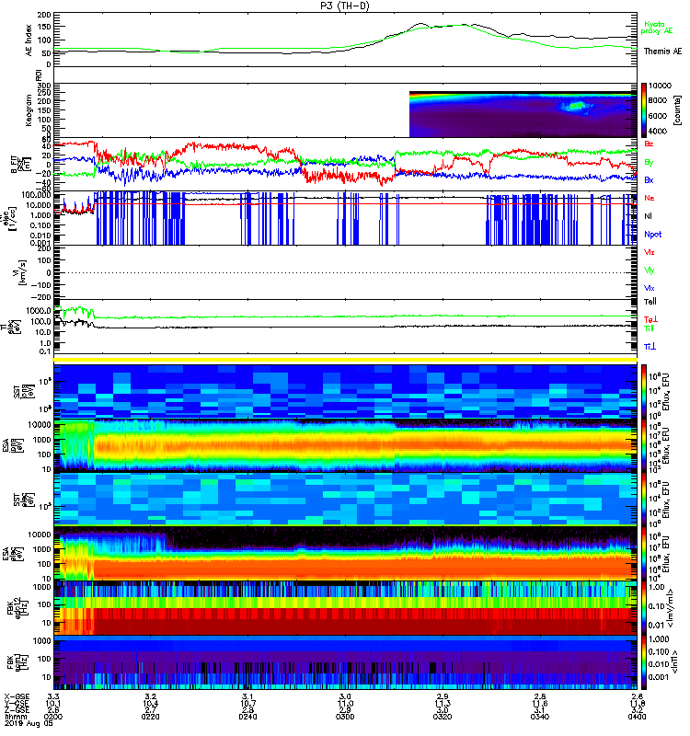This screenshot has width=690, height=736.
Task: Click the SST electrons spectrogram panel
Action: tap(345, 500)
